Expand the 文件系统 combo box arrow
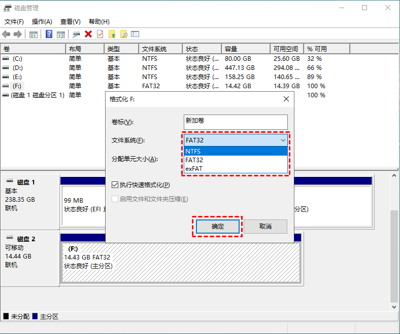The width and height of the screenshot is (400, 334). (283, 140)
